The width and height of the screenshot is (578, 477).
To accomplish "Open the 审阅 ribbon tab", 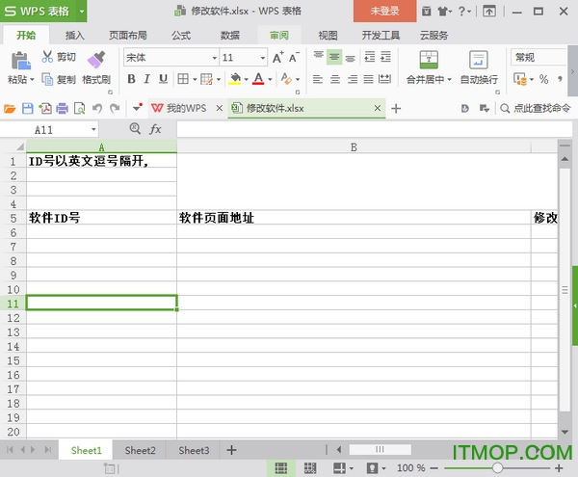I will point(279,36).
